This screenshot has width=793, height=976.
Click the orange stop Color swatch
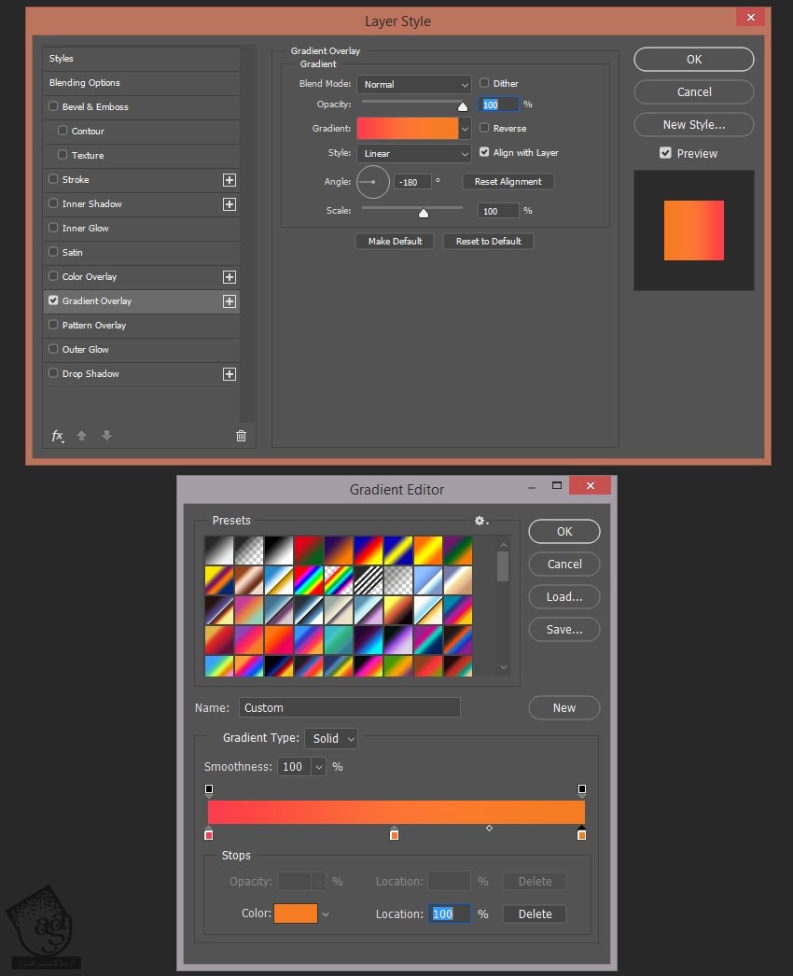296,914
